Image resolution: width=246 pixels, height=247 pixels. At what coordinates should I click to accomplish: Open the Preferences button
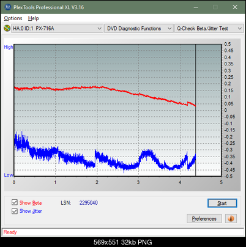click(x=204, y=219)
